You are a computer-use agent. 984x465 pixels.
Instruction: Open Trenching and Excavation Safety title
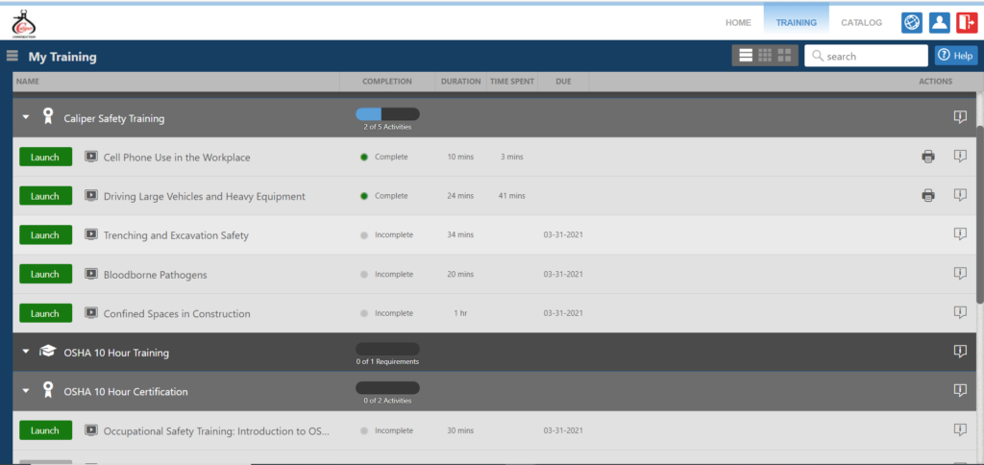[176, 235]
